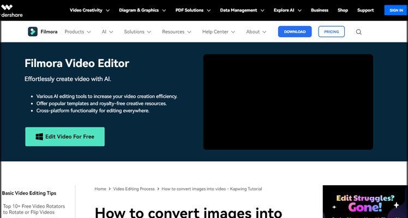Expand the Help Center chevron
Screen dimensions: 408x218
pyautogui.click(x=233, y=32)
